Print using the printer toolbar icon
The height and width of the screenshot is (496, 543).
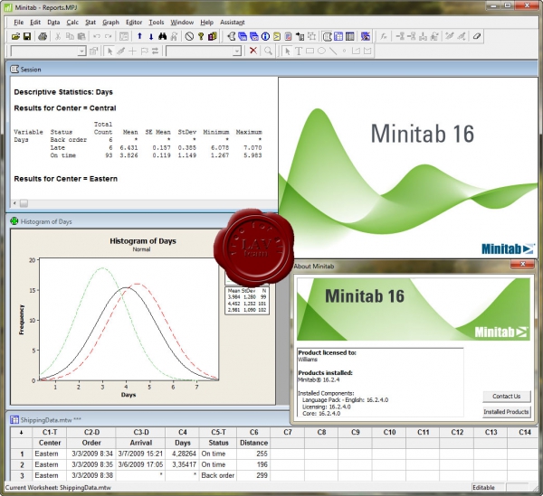pyautogui.click(x=43, y=36)
